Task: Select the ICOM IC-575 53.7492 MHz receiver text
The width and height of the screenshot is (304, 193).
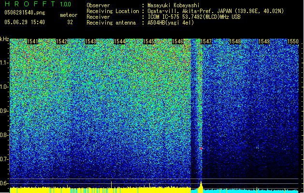Action: tap(194, 17)
